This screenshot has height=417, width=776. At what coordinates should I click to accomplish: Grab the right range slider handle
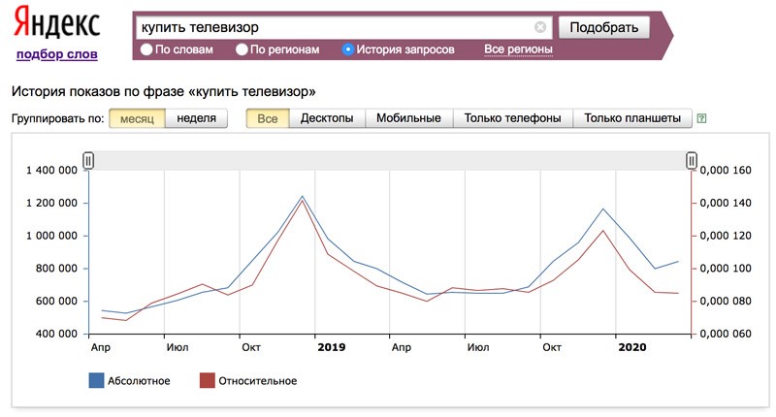click(692, 160)
